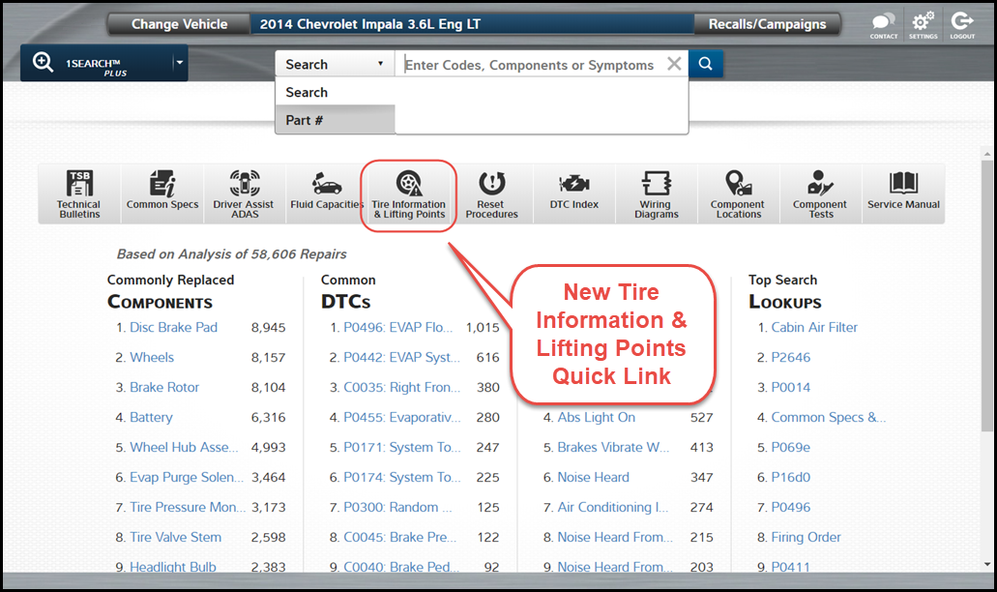Open the Technical Bulletins quick link
The width and height of the screenshot is (997, 592).
(x=77, y=193)
